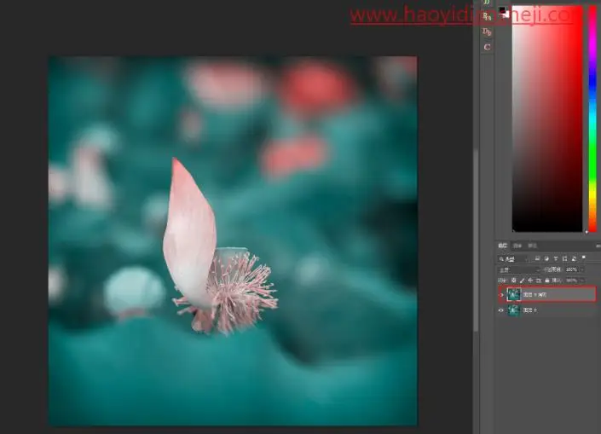Toggle visibility of 图层 1 layer
This screenshot has height=434, width=601.
point(501,310)
